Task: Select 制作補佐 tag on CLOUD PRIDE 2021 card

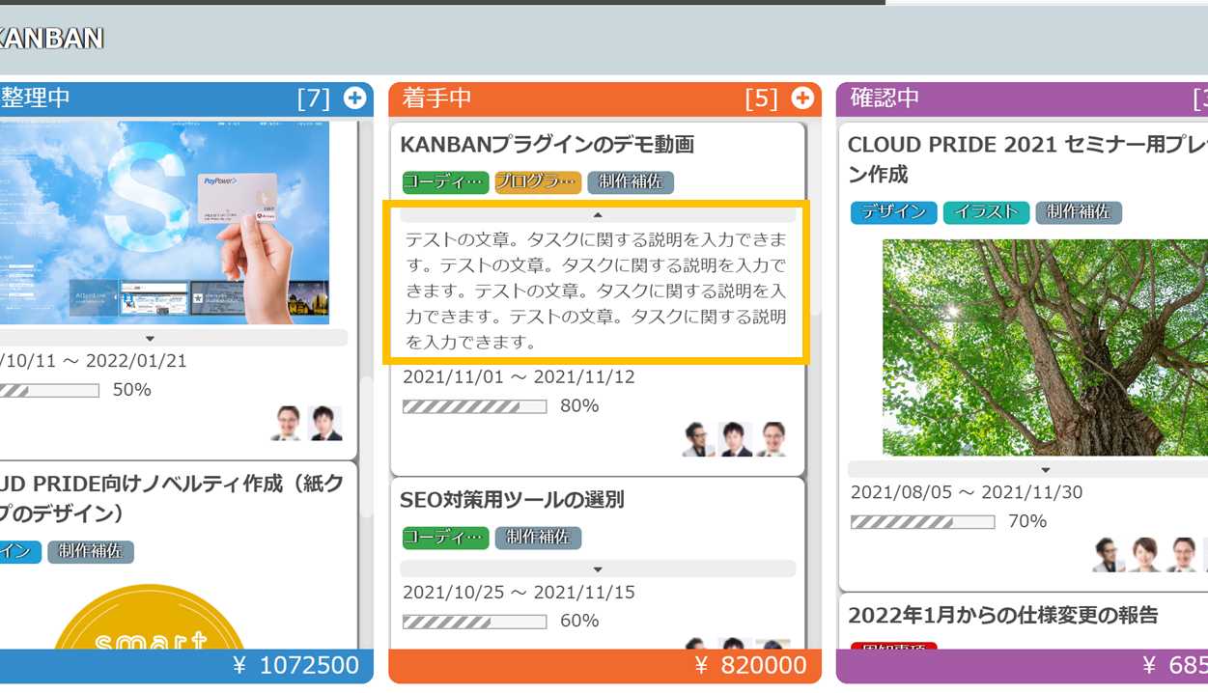Action: click(x=1079, y=212)
